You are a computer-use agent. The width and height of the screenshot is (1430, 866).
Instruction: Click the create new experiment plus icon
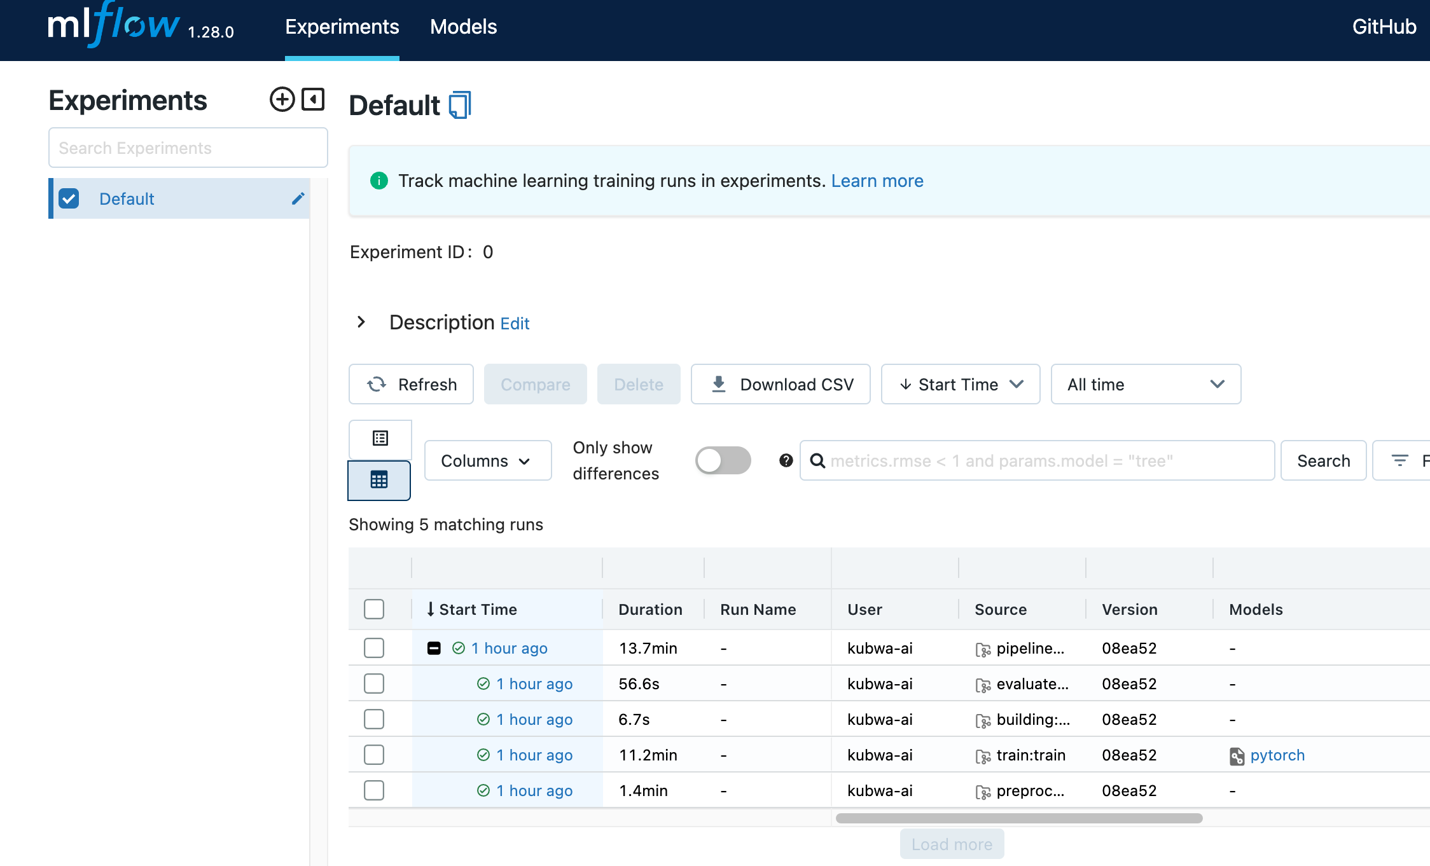(282, 100)
